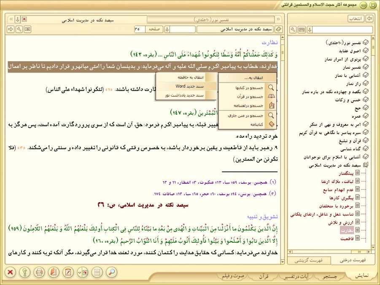Click the page icon beside پیشگفتار
The height and width of the screenshot is (285, 380).
tap(358, 173)
